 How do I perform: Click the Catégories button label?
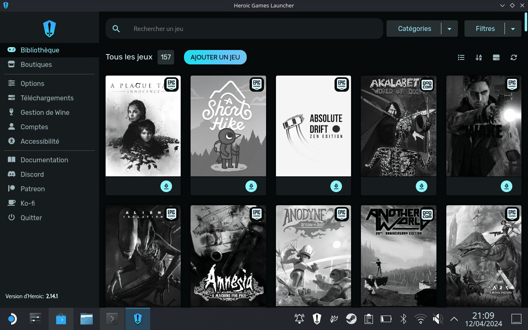click(415, 29)
